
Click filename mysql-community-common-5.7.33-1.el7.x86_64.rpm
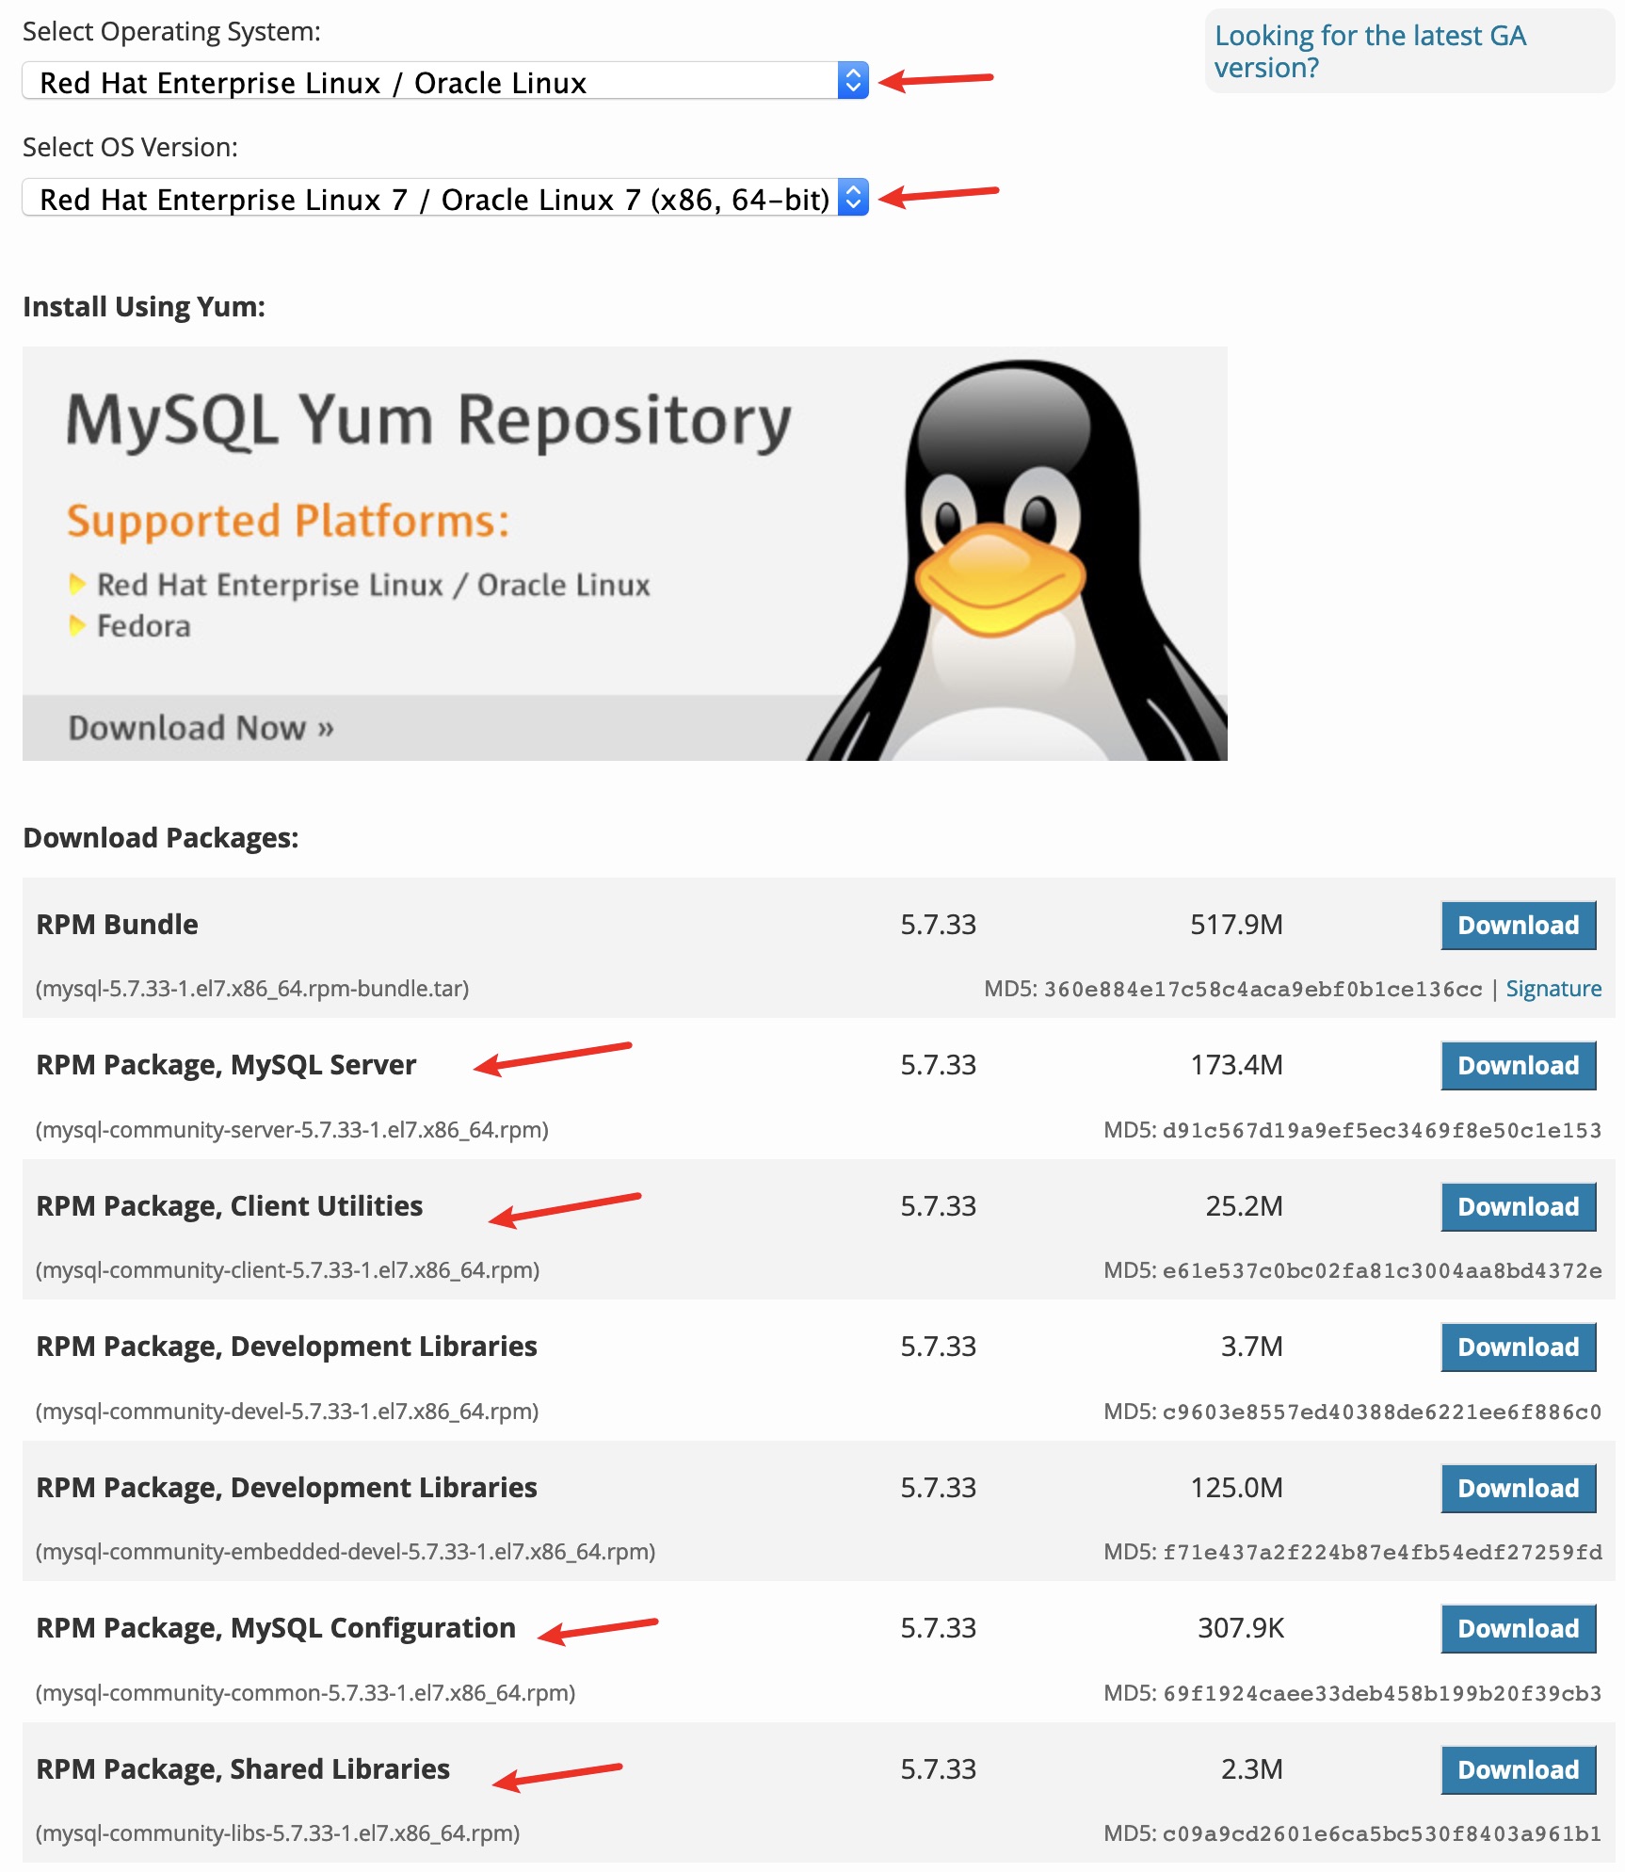pos(305,1693)
